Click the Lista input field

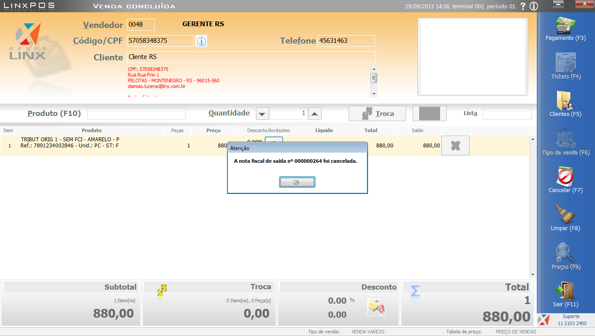507,114
